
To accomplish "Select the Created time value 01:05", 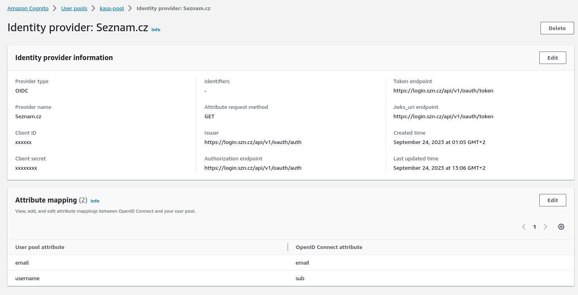I will (440, 142).
